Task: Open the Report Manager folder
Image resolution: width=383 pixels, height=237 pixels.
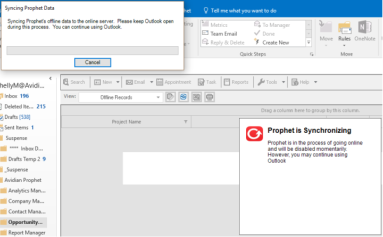Action: [x=23, y=233]
